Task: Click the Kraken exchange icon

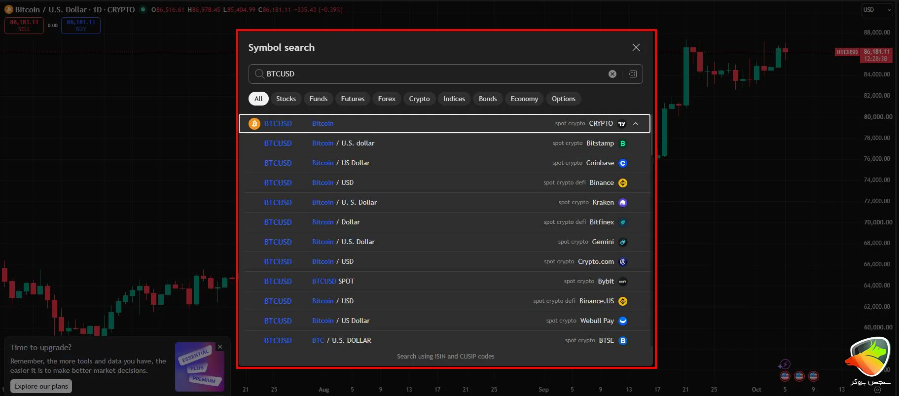Action: 623,203
